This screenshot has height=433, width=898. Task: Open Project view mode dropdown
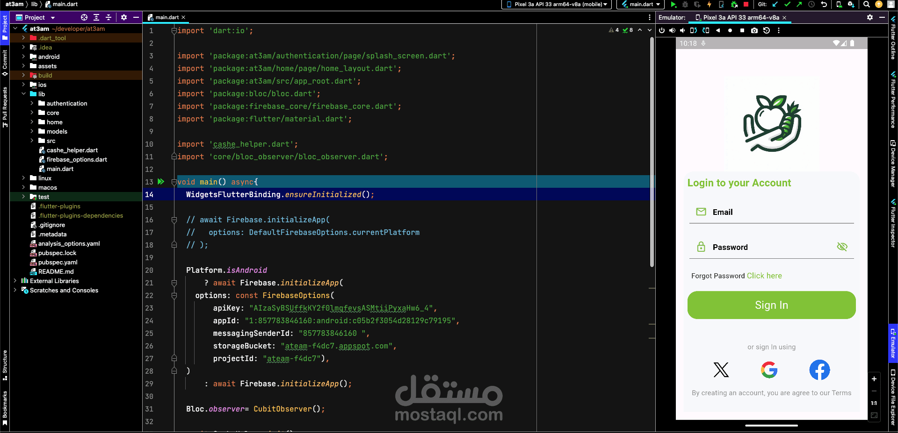(36, 17)
